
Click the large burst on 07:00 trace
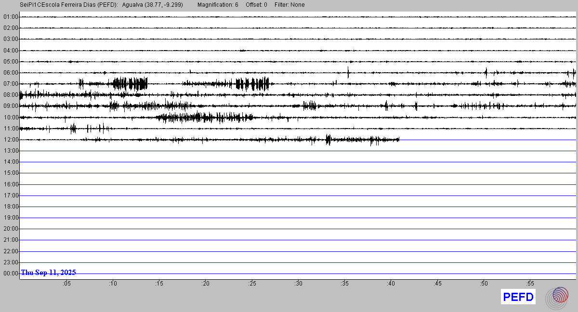tap(130, 84)
